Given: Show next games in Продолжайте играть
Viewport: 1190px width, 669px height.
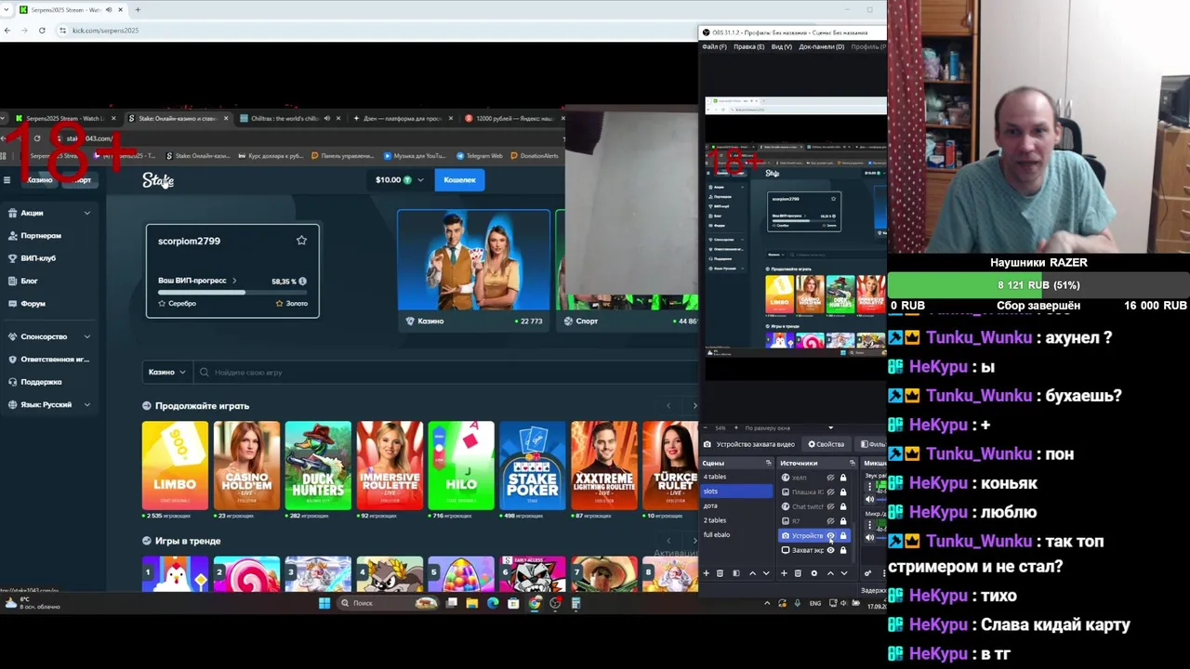Looking at the screenshot, I should tap(694, 406).
